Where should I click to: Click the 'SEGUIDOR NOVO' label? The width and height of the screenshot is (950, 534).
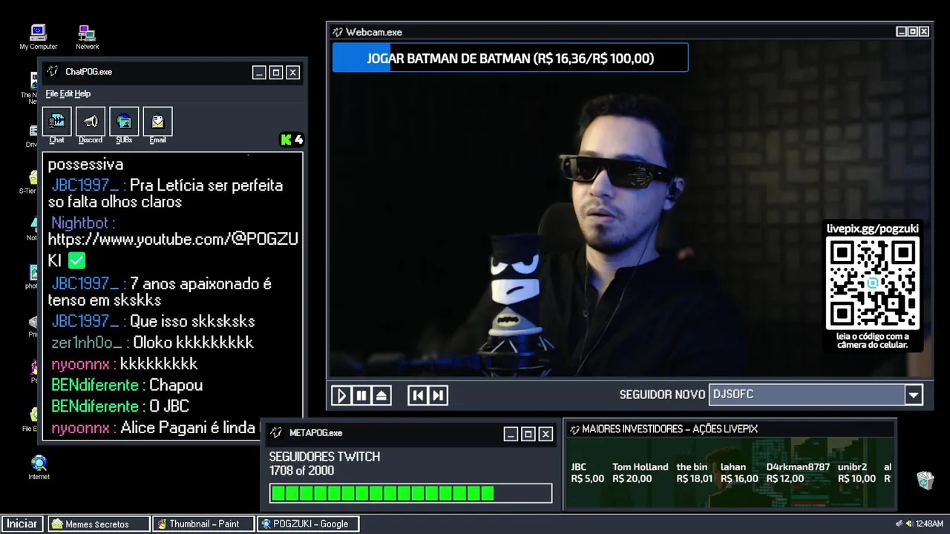pos(662,395)
